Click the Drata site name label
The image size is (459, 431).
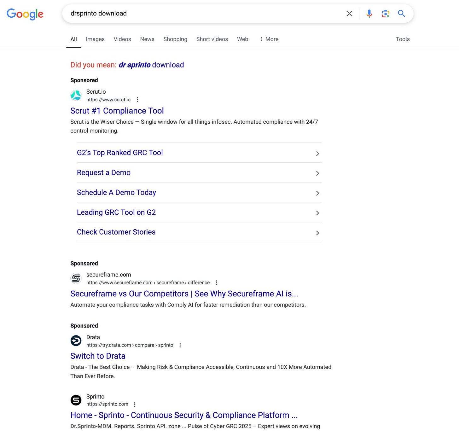93,337
